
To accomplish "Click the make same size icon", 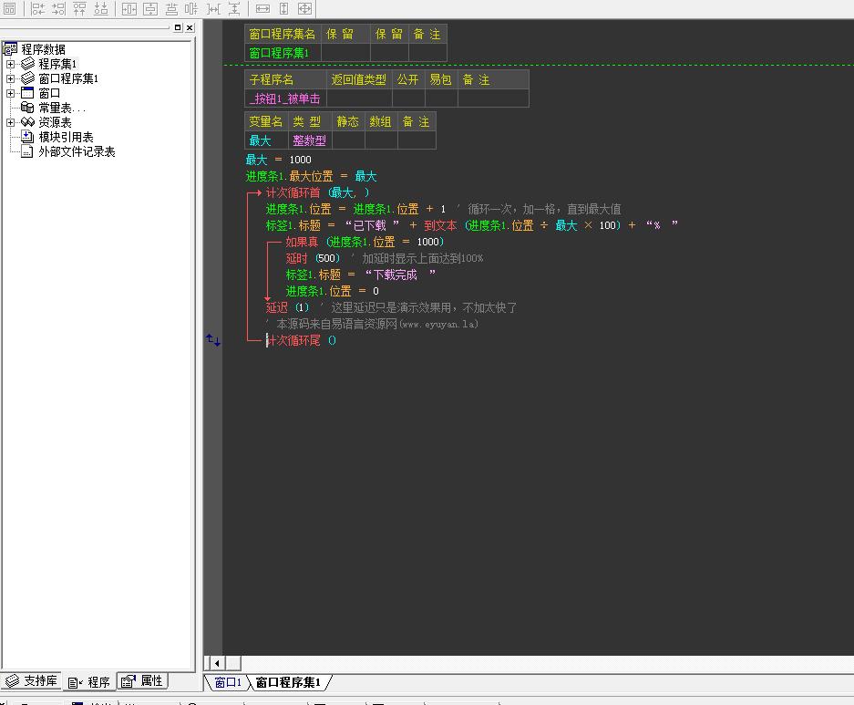I will 304,8.
